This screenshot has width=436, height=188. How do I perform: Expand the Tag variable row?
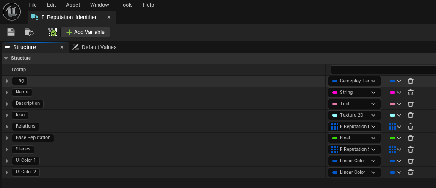tap(7, 81)
